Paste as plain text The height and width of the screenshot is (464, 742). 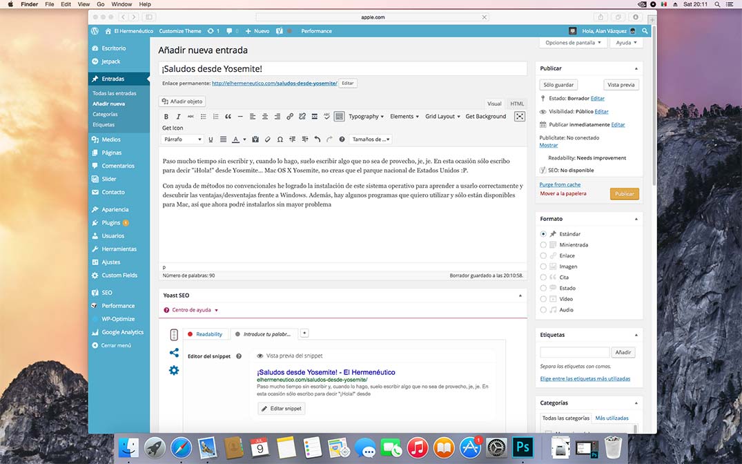(x=255, y=139)
